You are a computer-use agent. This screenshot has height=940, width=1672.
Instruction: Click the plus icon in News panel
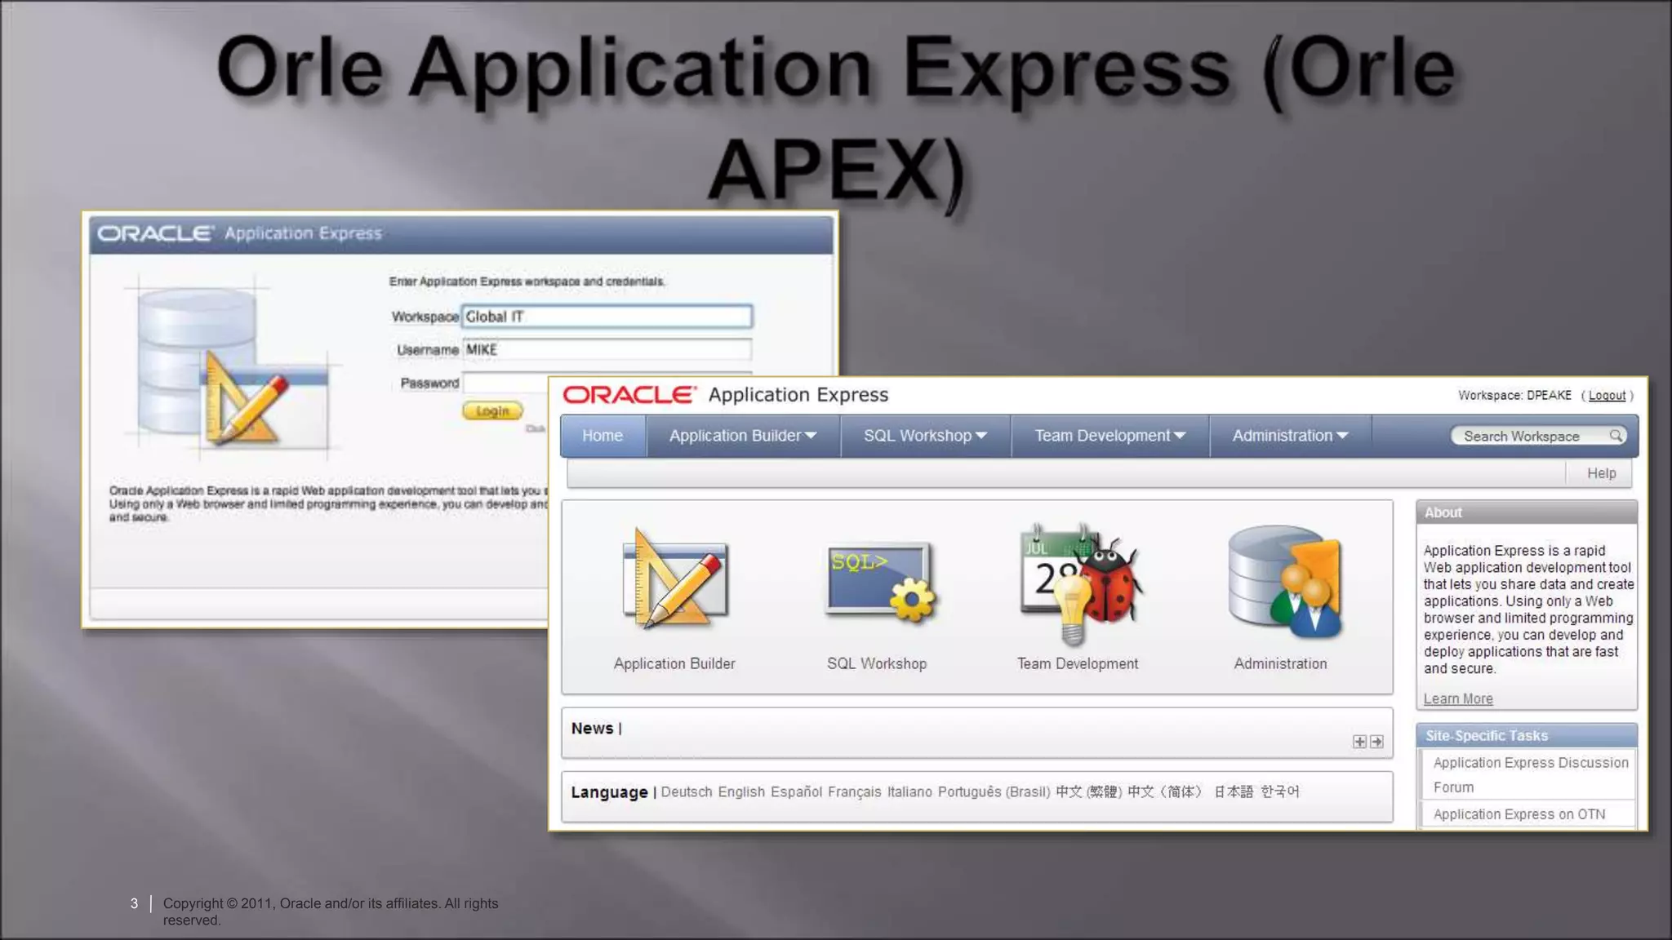click(x=1359, y=742)
